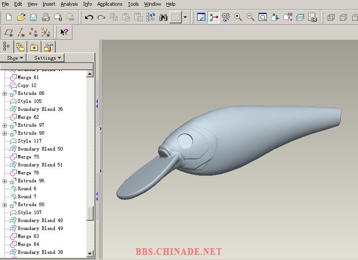
Task: Open saved view list icon
Action: click(288, 17)
